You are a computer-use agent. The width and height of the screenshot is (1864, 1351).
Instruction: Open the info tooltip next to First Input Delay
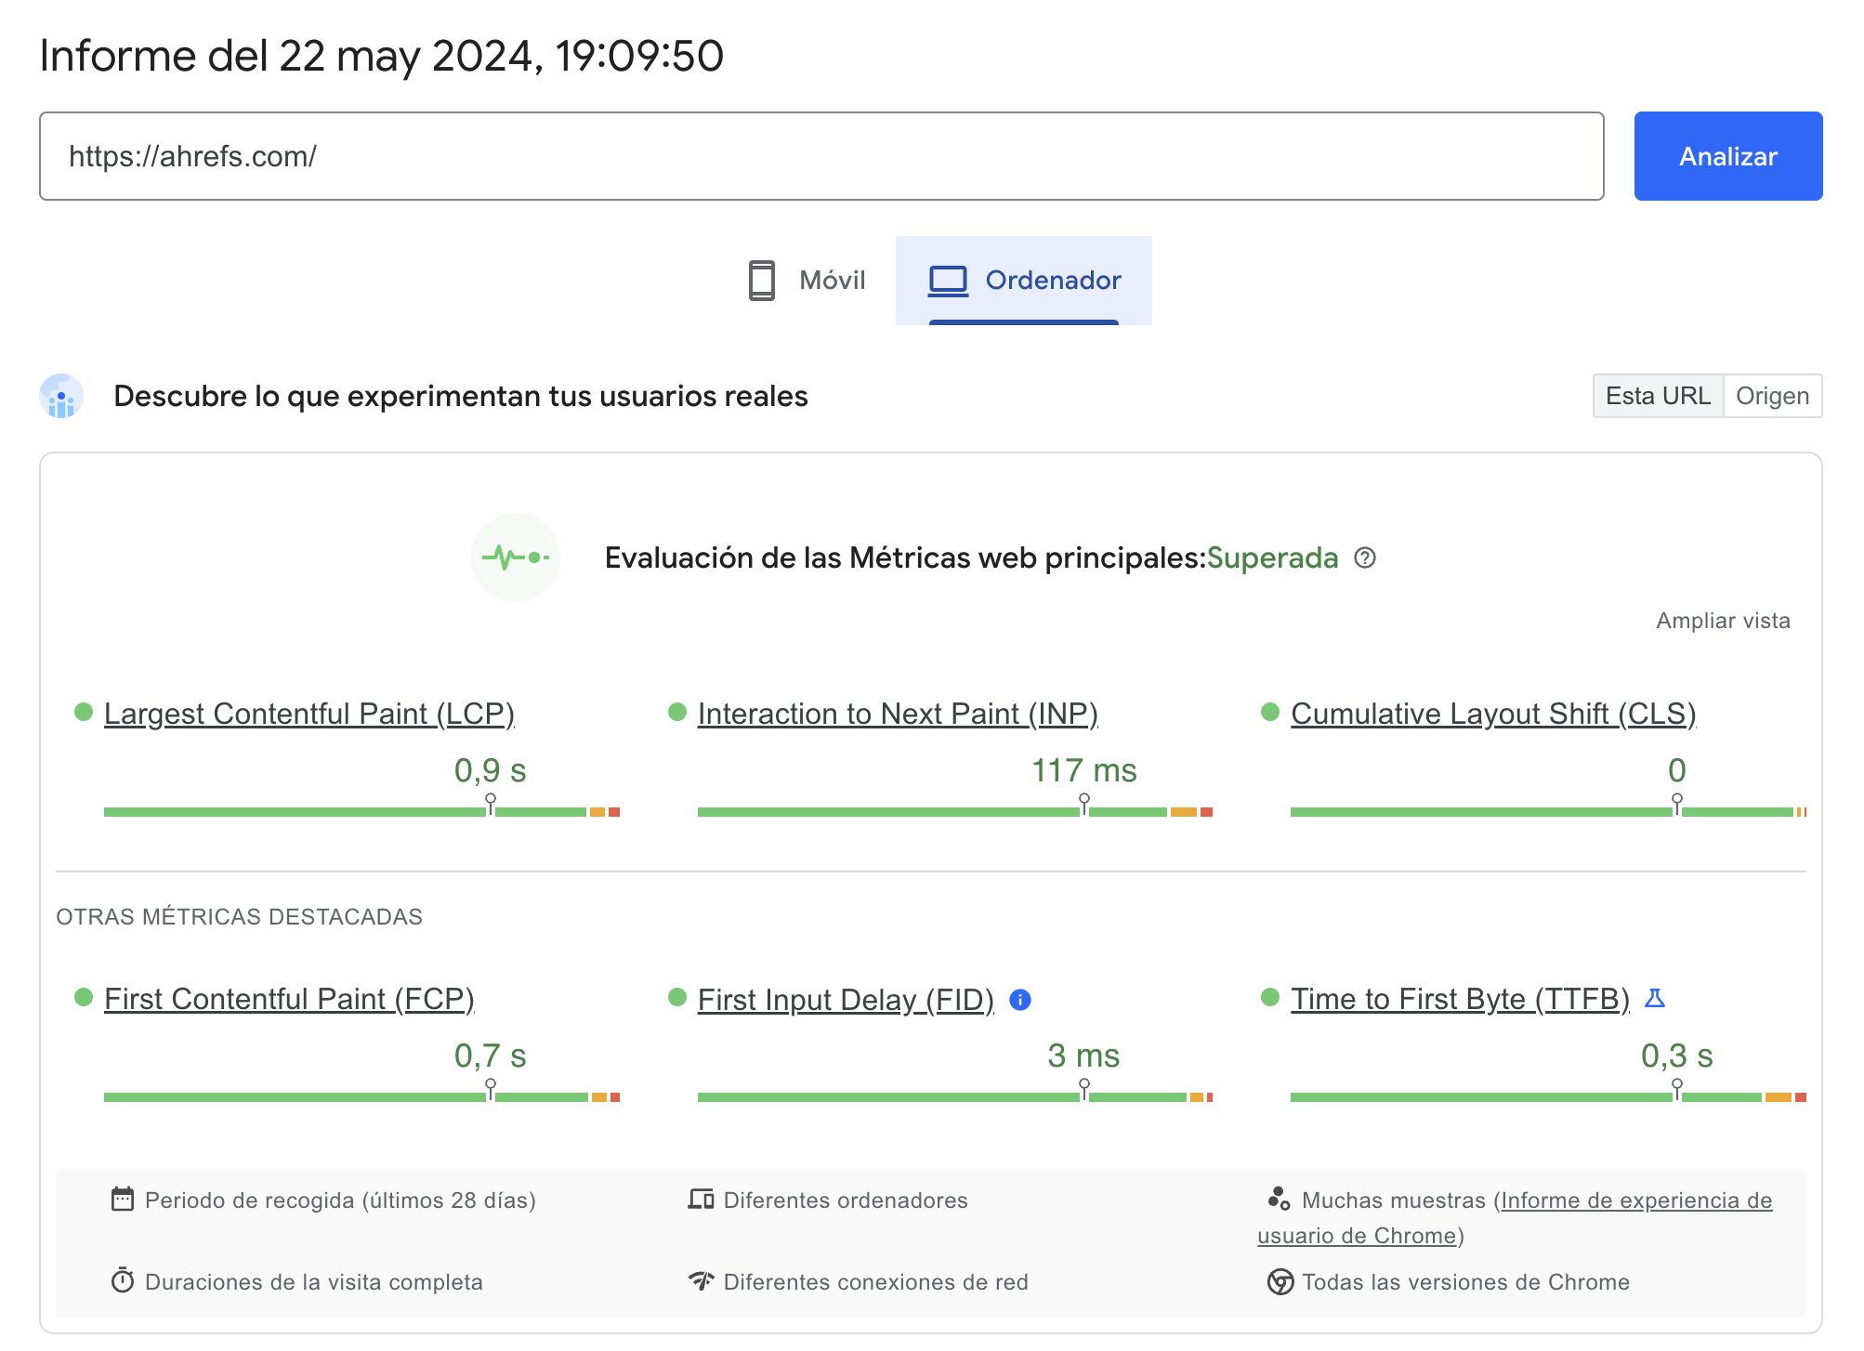pyautogui.click(x=1019, y=1001)
